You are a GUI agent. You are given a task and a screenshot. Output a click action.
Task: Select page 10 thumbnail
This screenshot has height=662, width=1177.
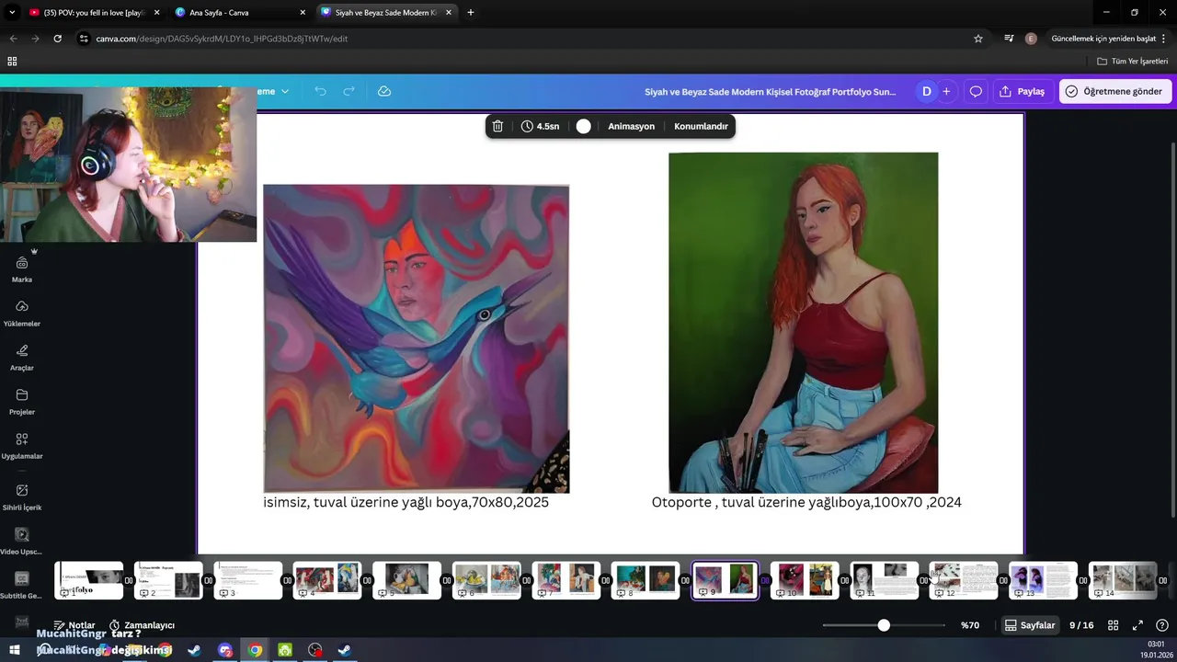(x=805, y=580)
